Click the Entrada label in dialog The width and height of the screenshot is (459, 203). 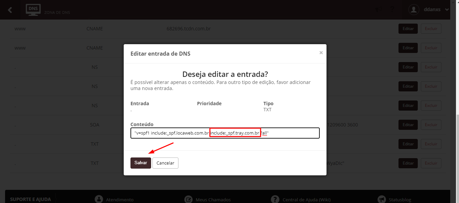coord(140,104)
